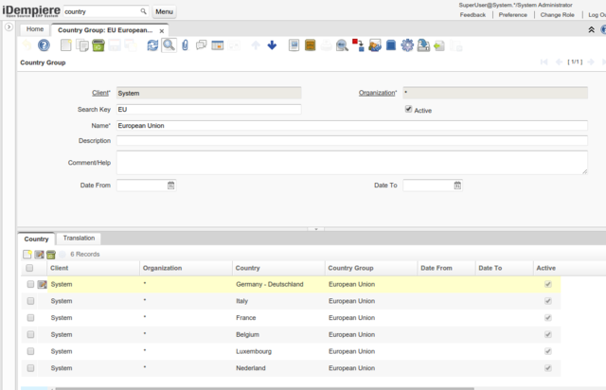
Task: Expand the left side panel arrow
Action: (8, 28)
